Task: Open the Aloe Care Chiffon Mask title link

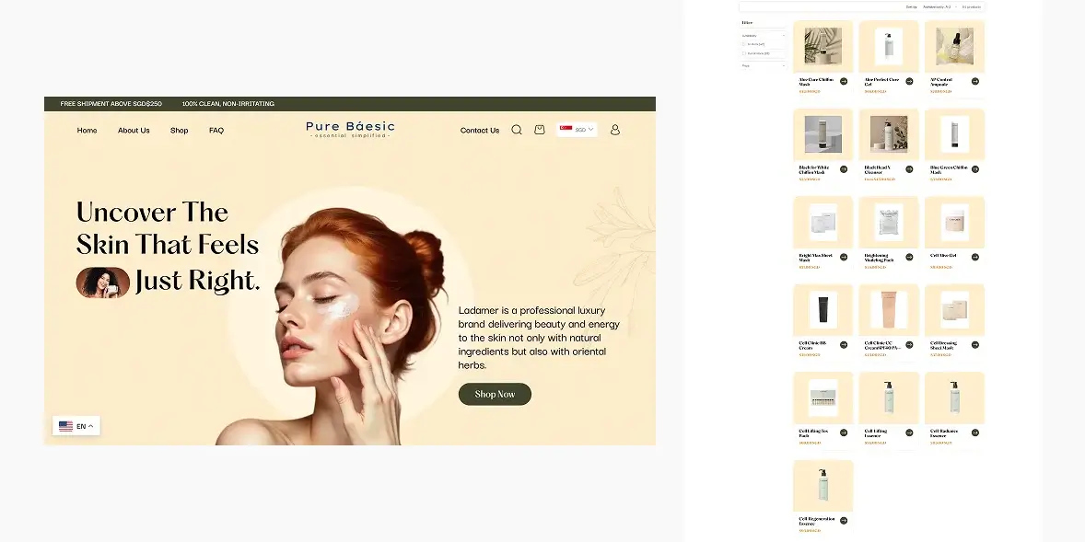Action: (817, 82)
